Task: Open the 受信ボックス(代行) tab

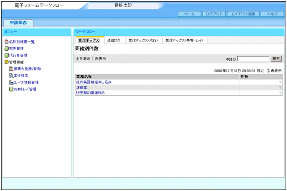Action: (143, 41)
